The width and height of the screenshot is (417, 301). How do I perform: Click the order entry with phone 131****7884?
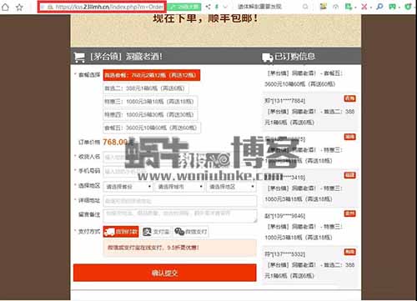click(x=310, y=112)
